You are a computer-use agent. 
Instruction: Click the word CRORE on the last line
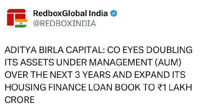point(20,100)
